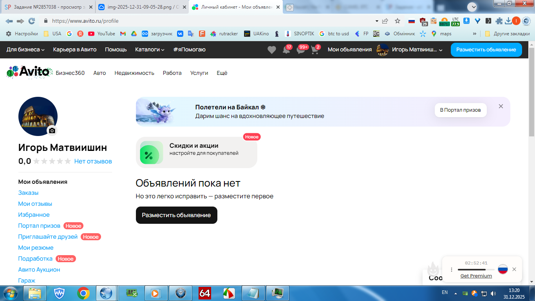Viewport: 535px width, 301px height.
Task: Open Google Drive bookmark icon
Action: point(134,34)
